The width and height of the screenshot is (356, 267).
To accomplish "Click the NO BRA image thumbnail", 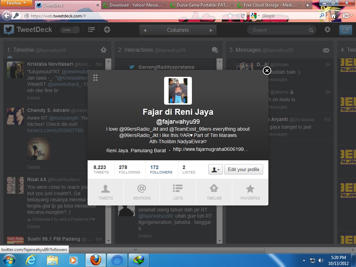I will [39, 148].
